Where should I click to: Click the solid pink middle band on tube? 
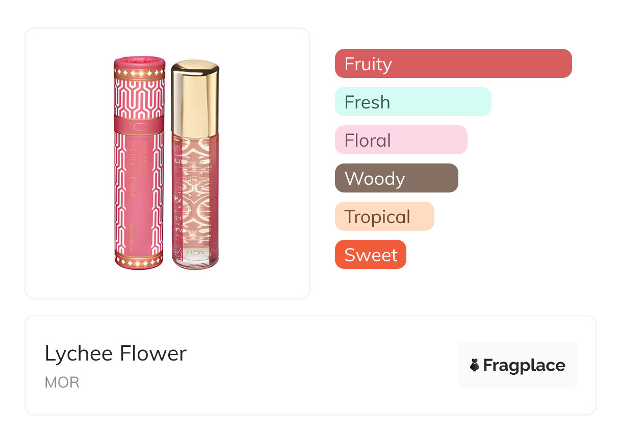tap(139, 124)
